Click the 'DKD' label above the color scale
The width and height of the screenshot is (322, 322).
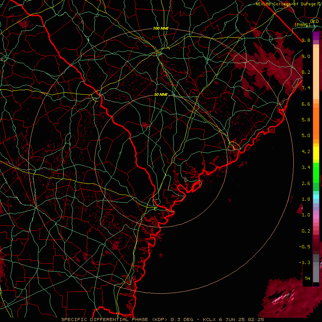tap(314, 21)
